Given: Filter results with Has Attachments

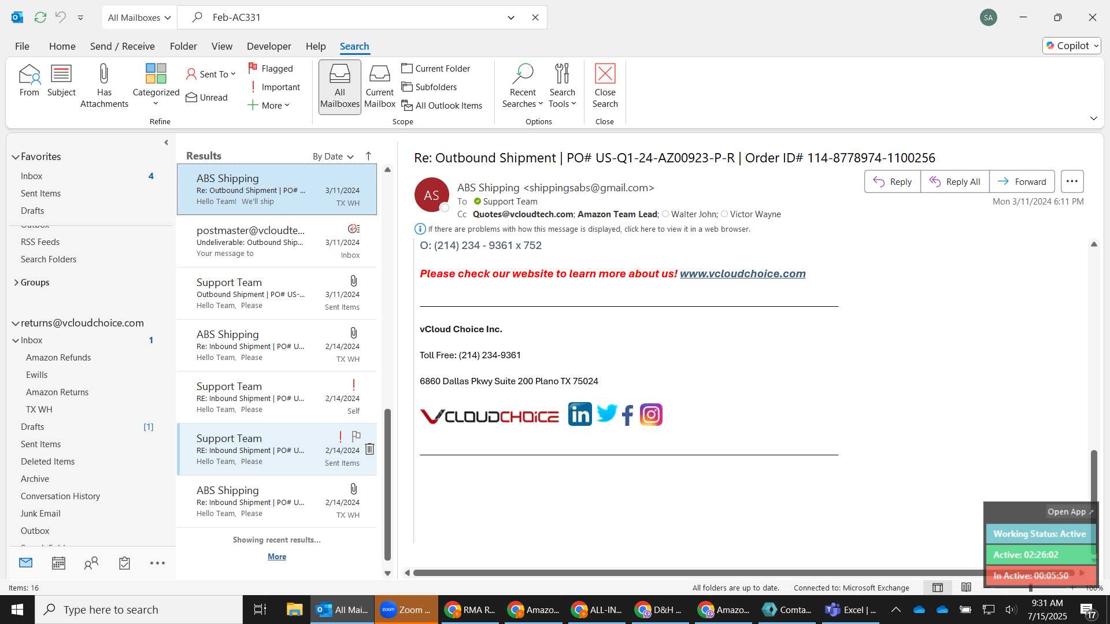Looking at the screenshot, I should 104,86.
